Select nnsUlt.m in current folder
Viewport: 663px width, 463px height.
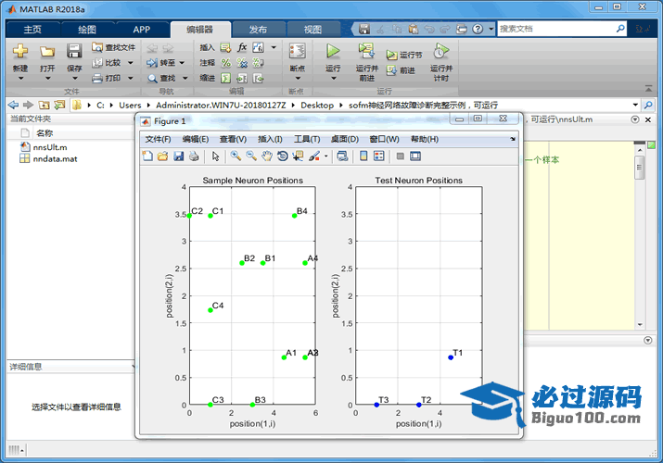tap(50, 147)
